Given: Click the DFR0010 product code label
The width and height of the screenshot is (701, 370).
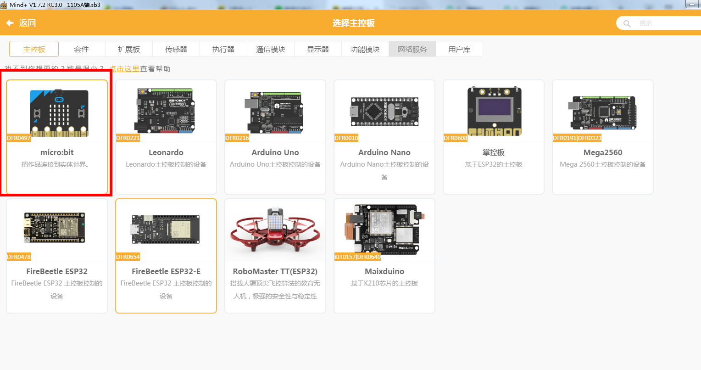Looking at the screenshot, I should pos(346,138).
